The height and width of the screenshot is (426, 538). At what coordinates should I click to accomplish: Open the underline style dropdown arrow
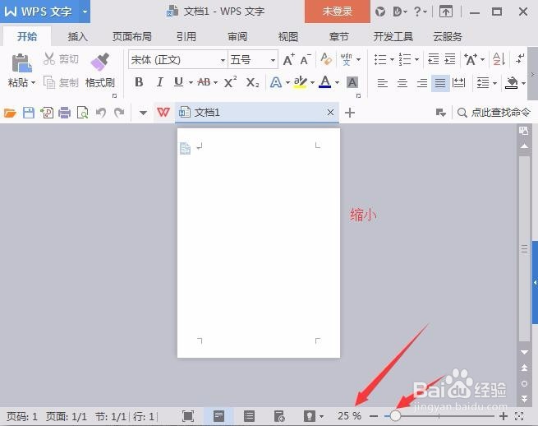coord(191,82)
